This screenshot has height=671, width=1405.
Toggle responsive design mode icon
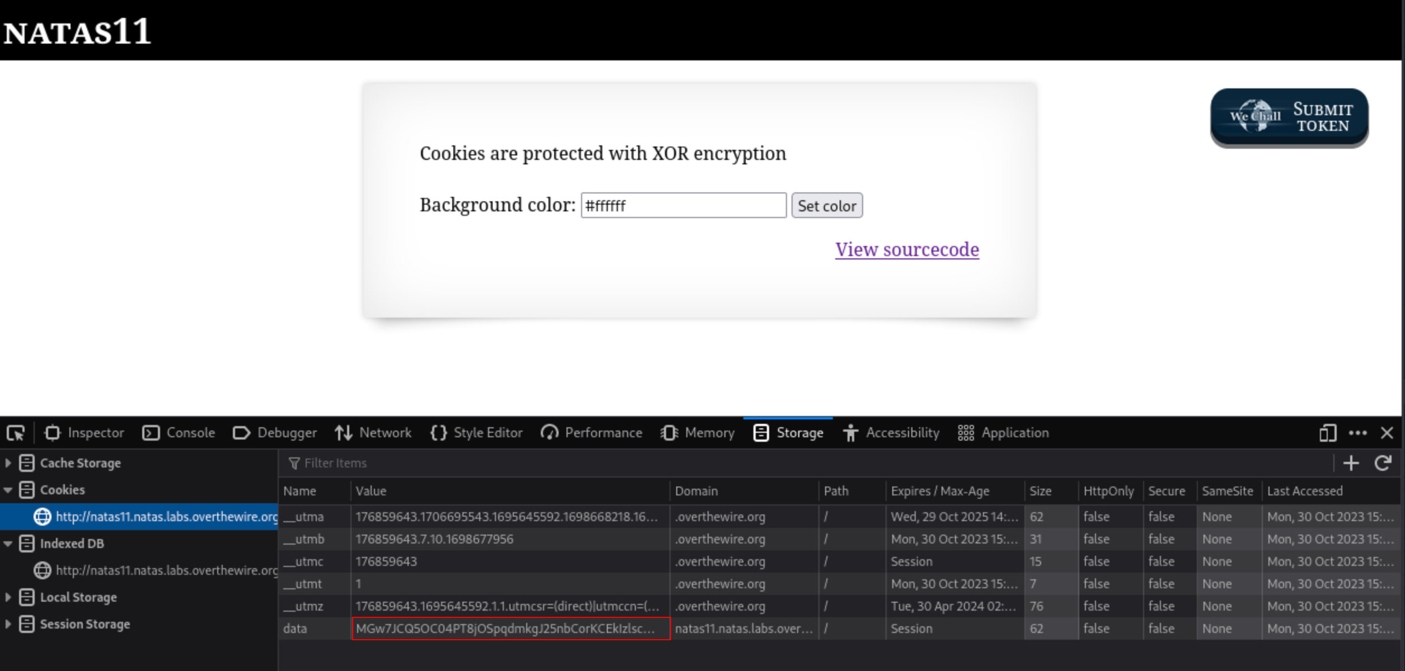click(1327, 433)
